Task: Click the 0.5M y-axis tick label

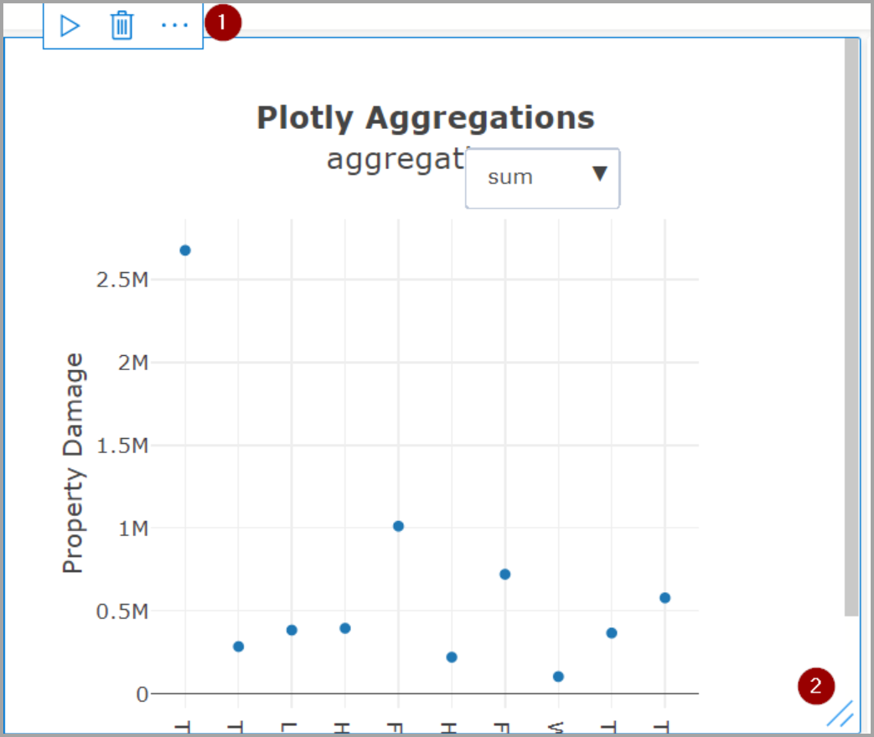Action: click(122, 611)
